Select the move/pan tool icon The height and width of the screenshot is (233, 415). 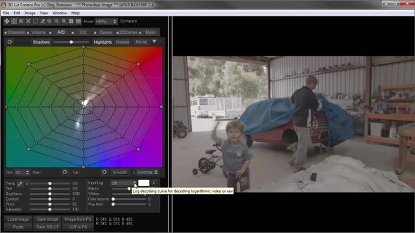[6, 21]
